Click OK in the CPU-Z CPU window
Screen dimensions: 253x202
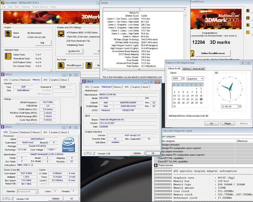coord(72,199)
